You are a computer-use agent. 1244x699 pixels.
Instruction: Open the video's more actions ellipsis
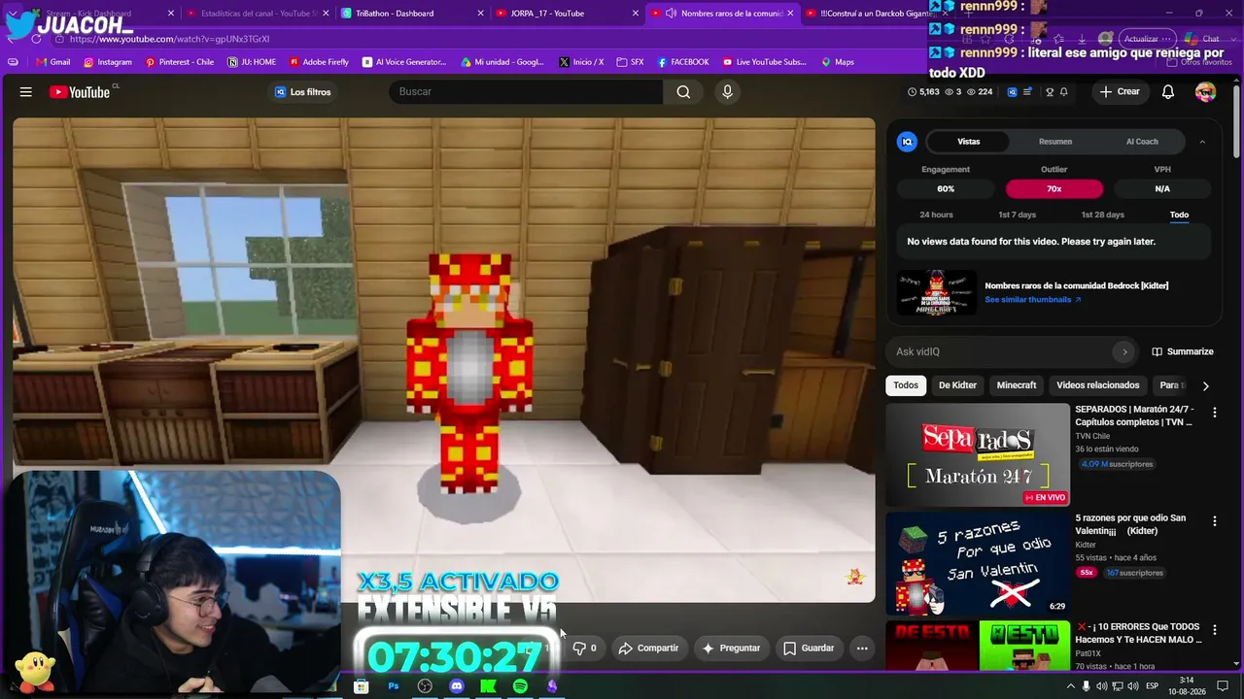click(x=862, y=649)
